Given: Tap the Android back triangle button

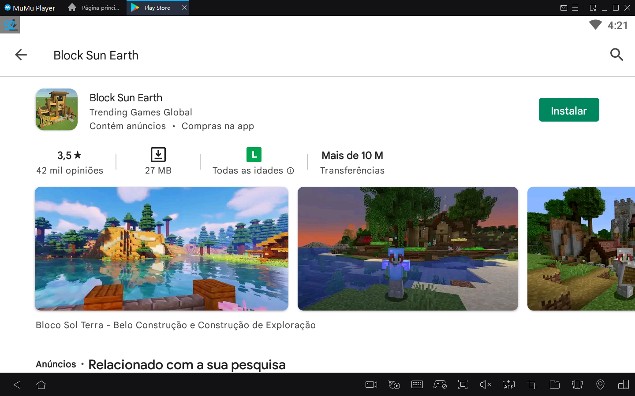Looking at the screenshot, I should pos(17,385).
